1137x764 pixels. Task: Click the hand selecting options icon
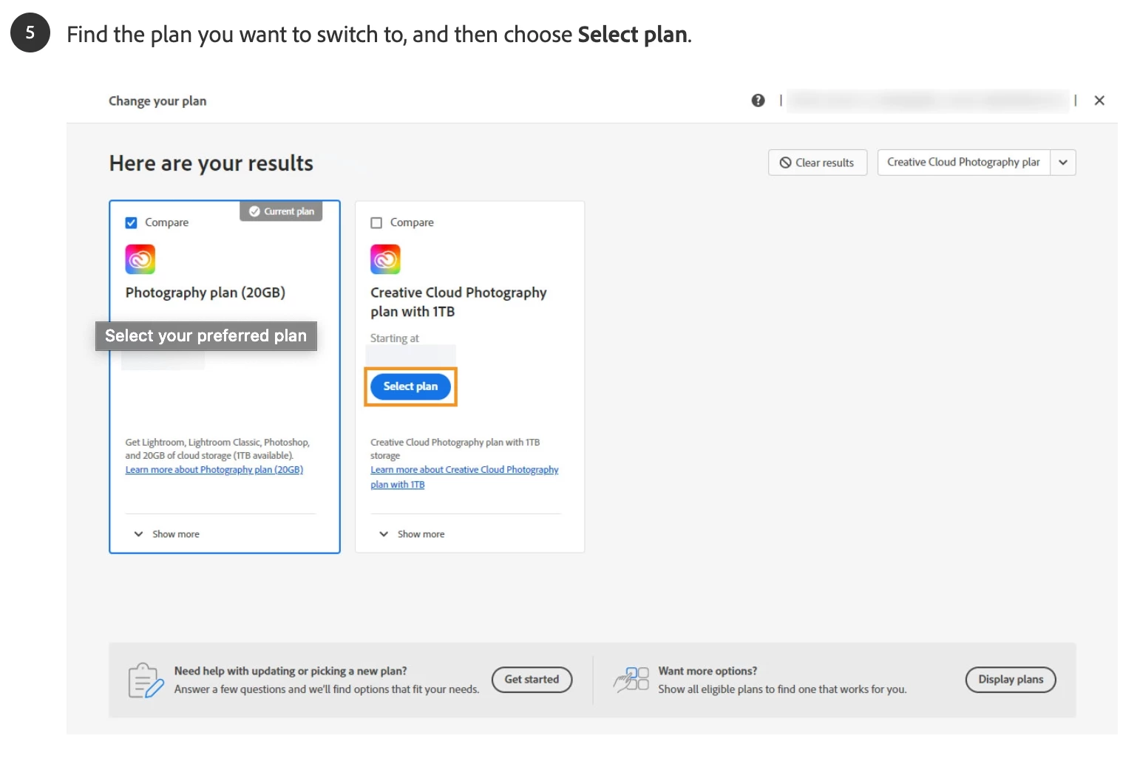631,680
